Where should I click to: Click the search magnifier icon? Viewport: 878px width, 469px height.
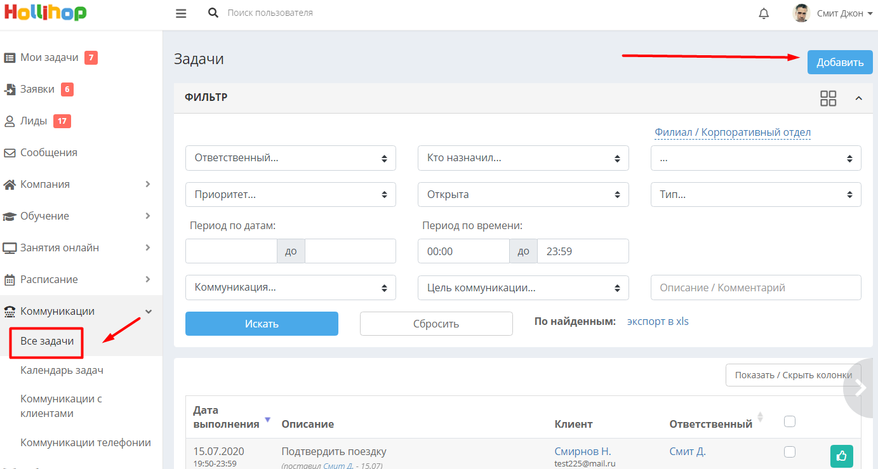click(x=213, y=13)
